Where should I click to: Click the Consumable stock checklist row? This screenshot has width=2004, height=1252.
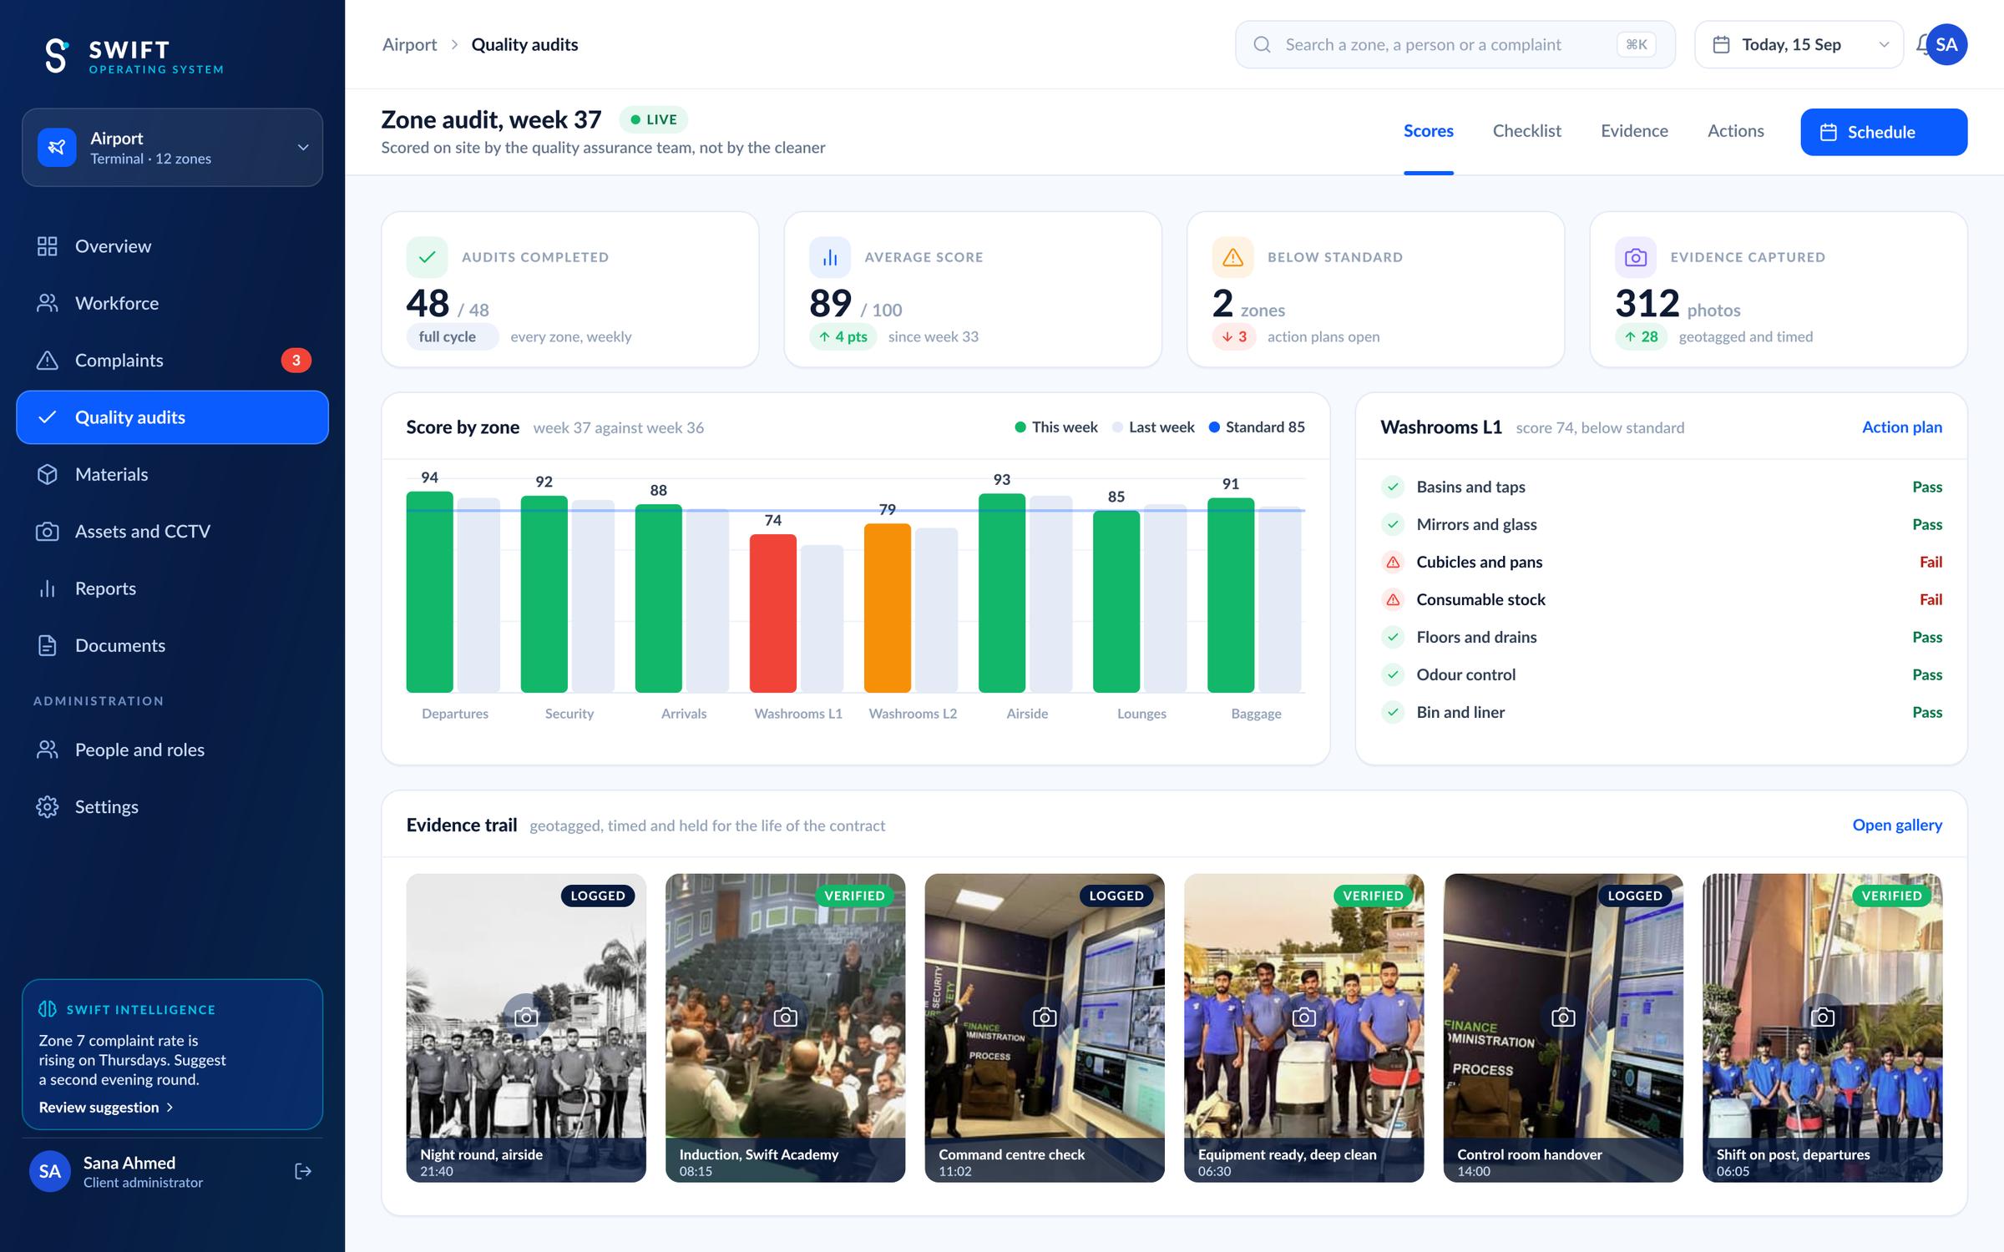pyautogui.click(x=1661, y=599)
